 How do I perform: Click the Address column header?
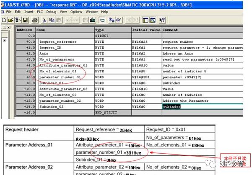[x=26, y=30]
